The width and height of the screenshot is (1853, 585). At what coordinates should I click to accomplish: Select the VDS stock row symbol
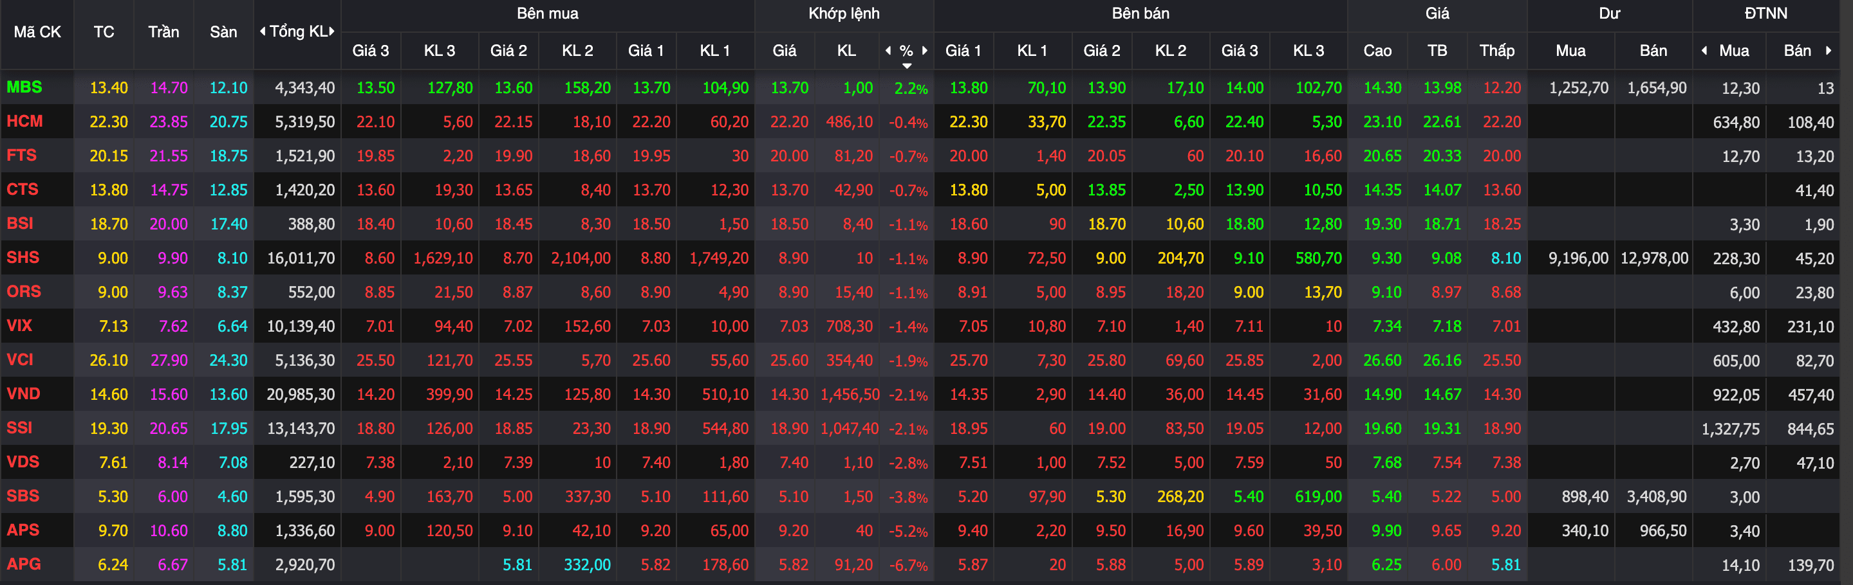click(x=23, y=462)
